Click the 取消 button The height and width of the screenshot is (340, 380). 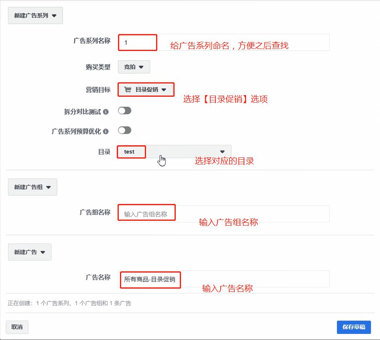17,327
